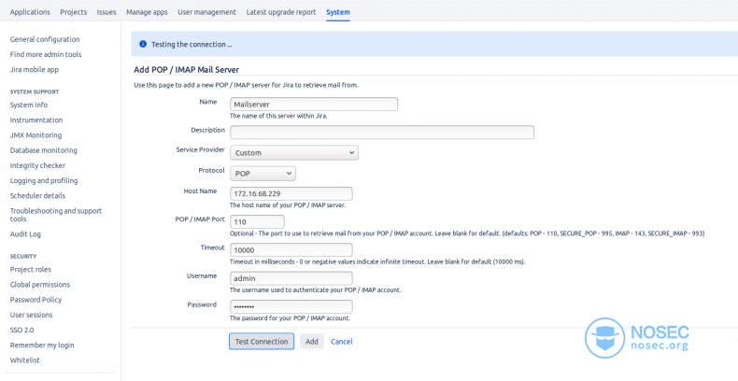Focus the Username field with admin
738x381 pixels.
(291, 278)
